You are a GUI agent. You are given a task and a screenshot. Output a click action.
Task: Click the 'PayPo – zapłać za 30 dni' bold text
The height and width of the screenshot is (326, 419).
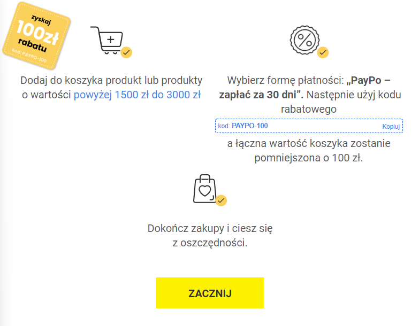pyautogui.click(x=304, y=88)
